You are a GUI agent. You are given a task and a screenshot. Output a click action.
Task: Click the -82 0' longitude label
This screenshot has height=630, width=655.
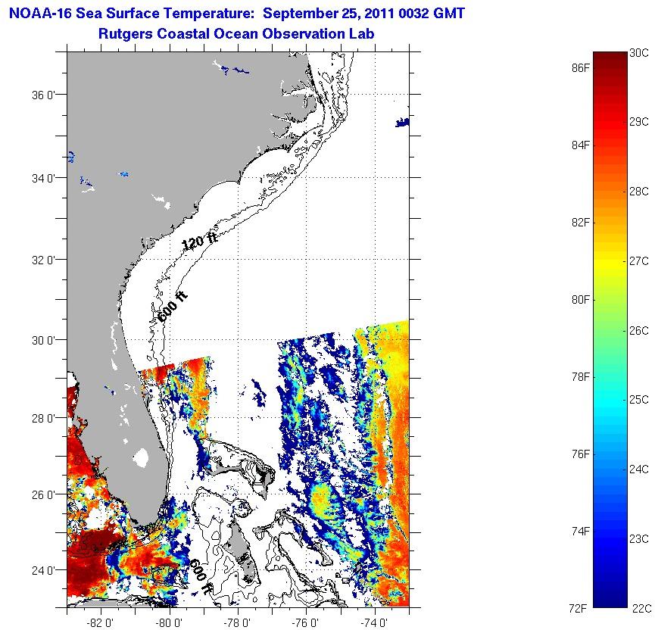(x=100, y=623)
